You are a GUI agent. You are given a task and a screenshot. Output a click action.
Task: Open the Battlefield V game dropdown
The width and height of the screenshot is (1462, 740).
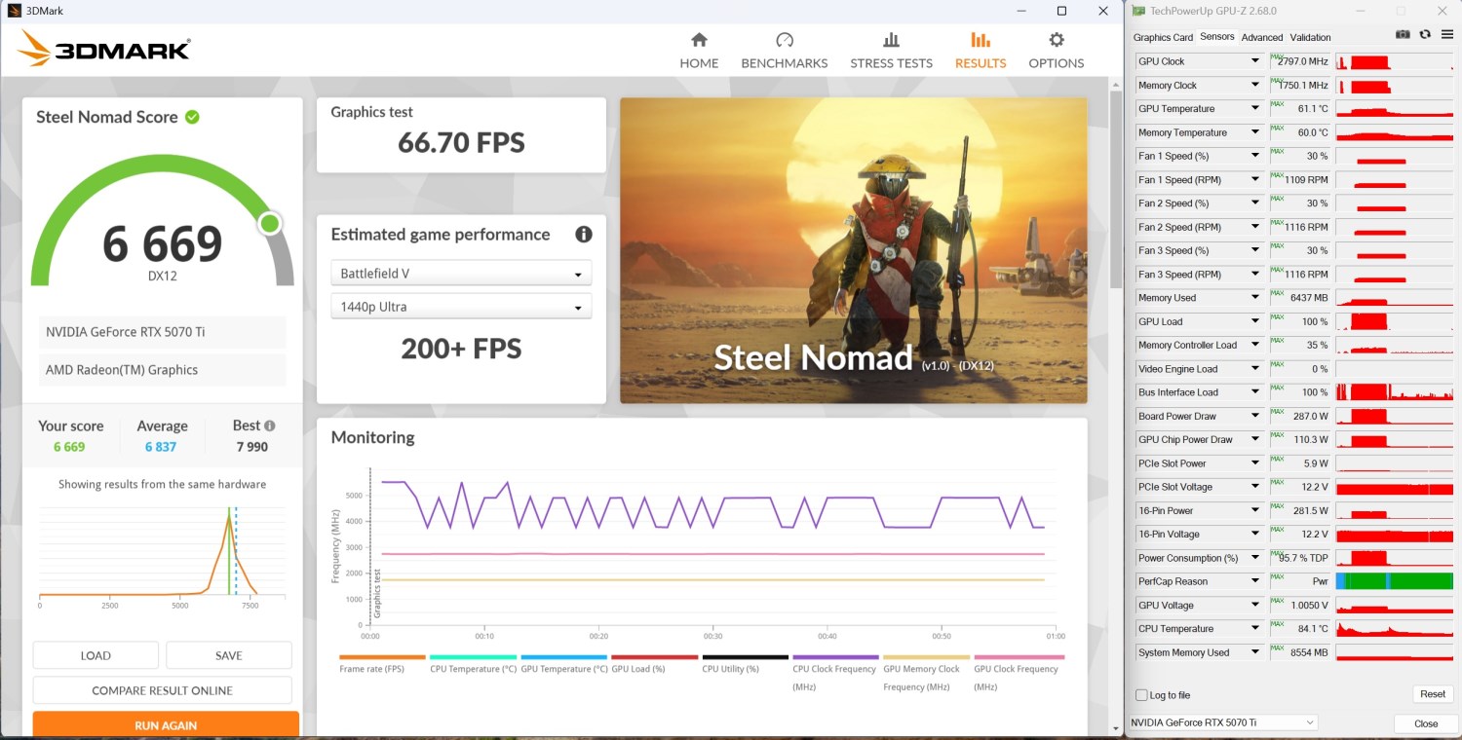tap(461, 274)
